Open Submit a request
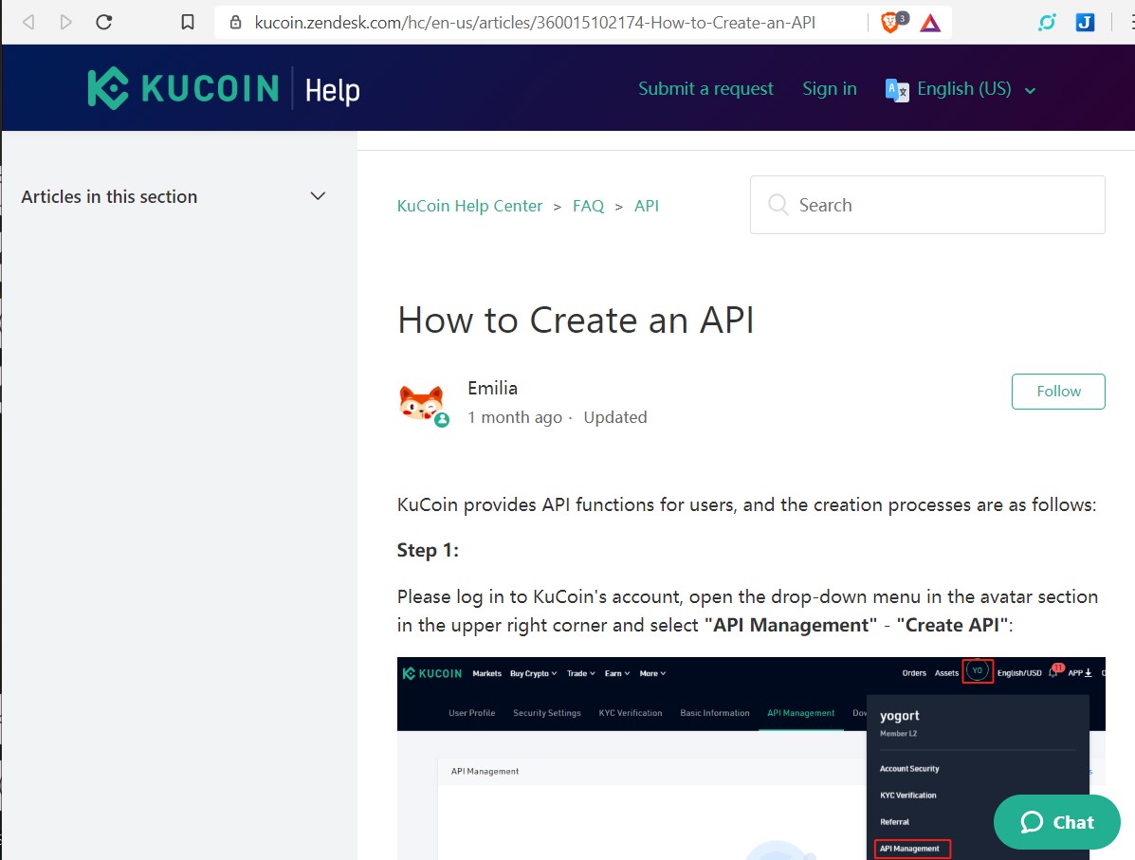 click(x=705, y=88)
